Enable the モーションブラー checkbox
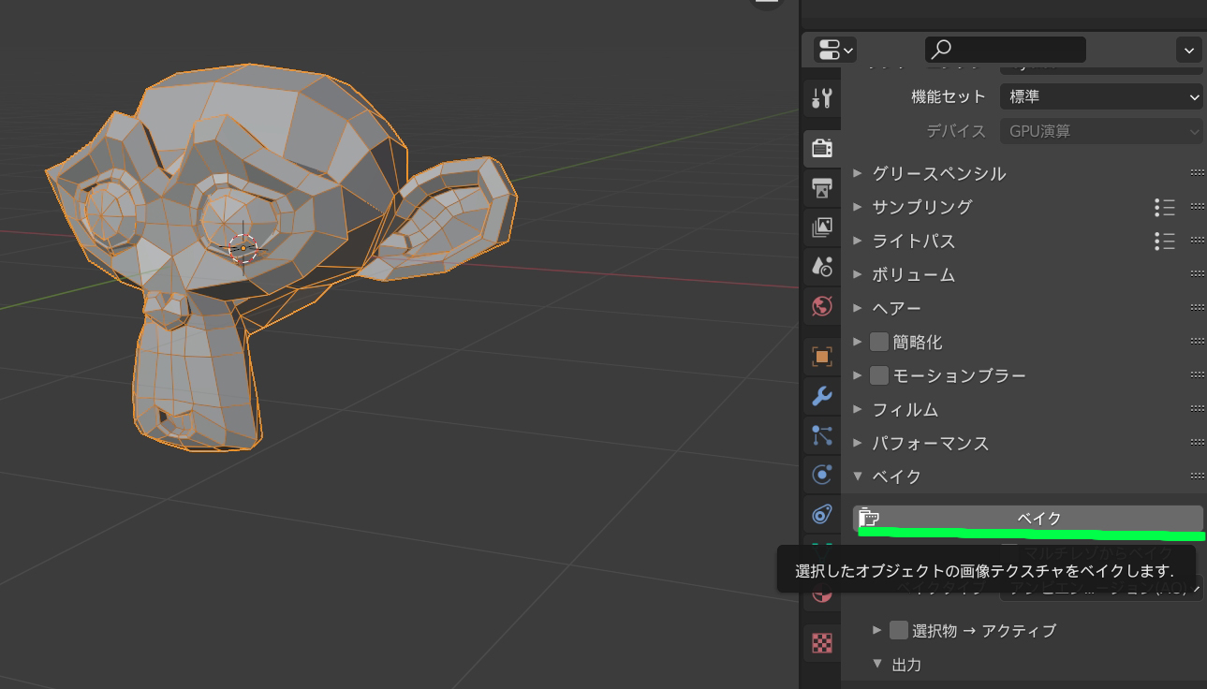Screen dimensions: 1207x689 [x=878, y=375]
